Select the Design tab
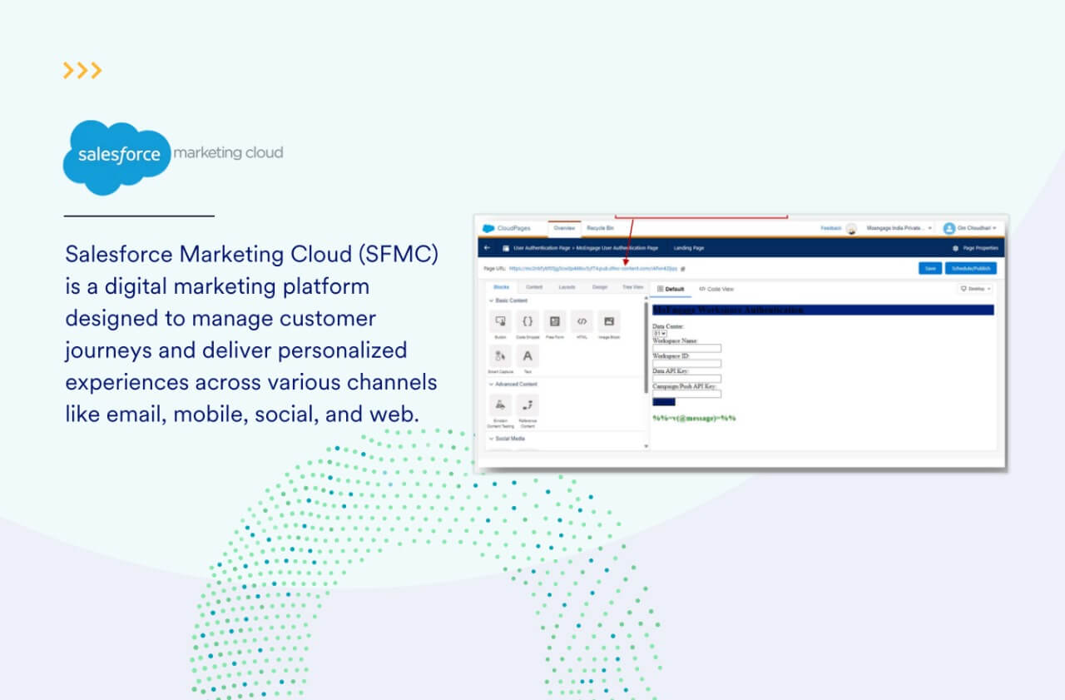The height and width of the screenshot is (700, 1065). pyautogui.click(x=600, y=287)
